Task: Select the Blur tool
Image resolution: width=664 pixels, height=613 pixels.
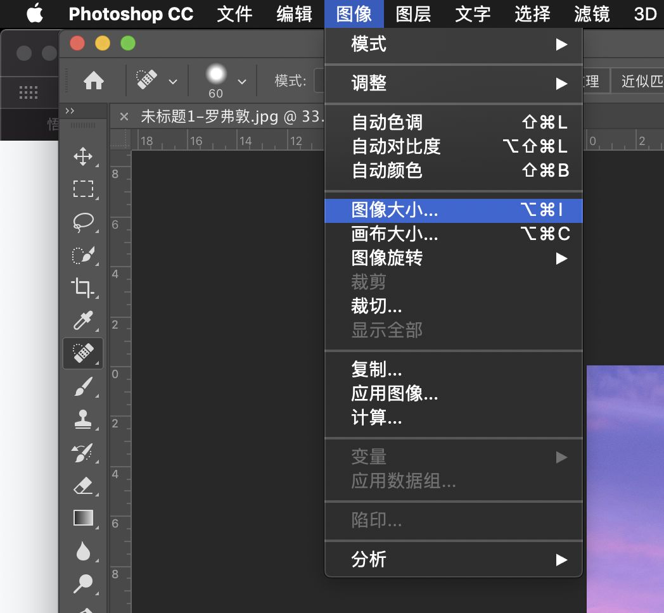Action: click(x=83, y=551)
